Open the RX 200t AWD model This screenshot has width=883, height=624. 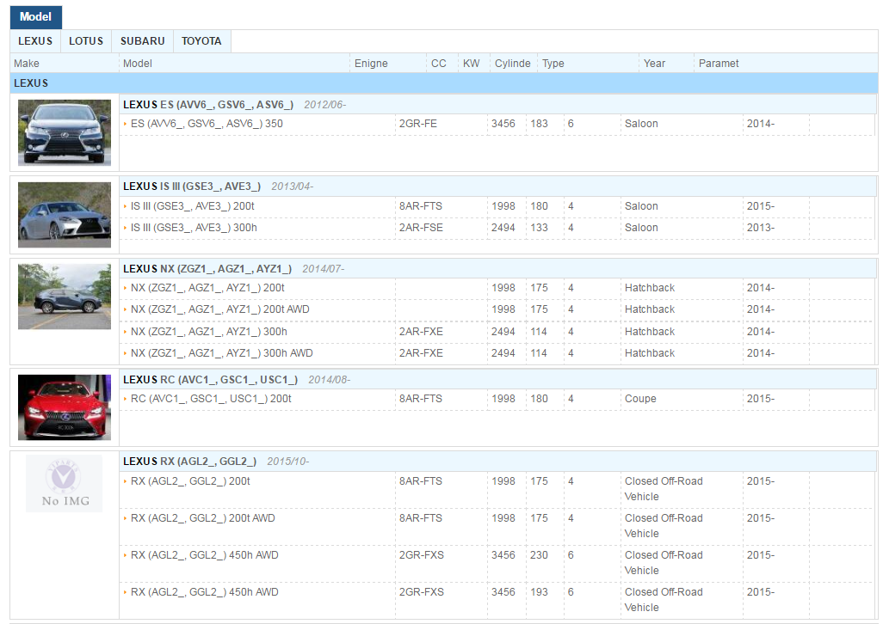point(203,518)
